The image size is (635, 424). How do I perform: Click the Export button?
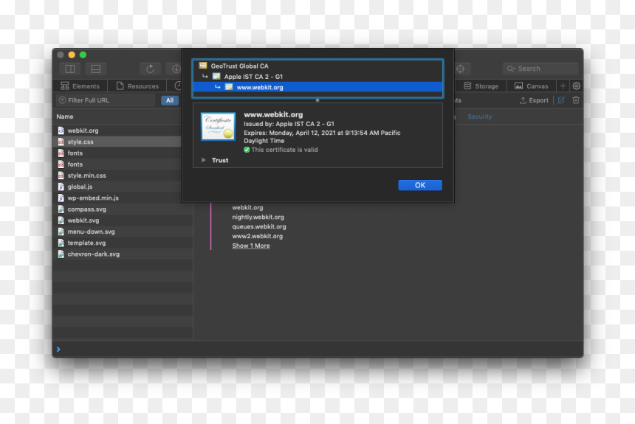click(534, 100)
